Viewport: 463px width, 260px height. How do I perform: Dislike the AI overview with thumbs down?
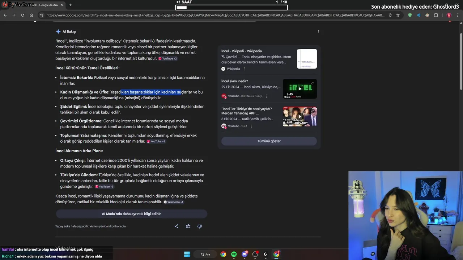pos(199,226)
